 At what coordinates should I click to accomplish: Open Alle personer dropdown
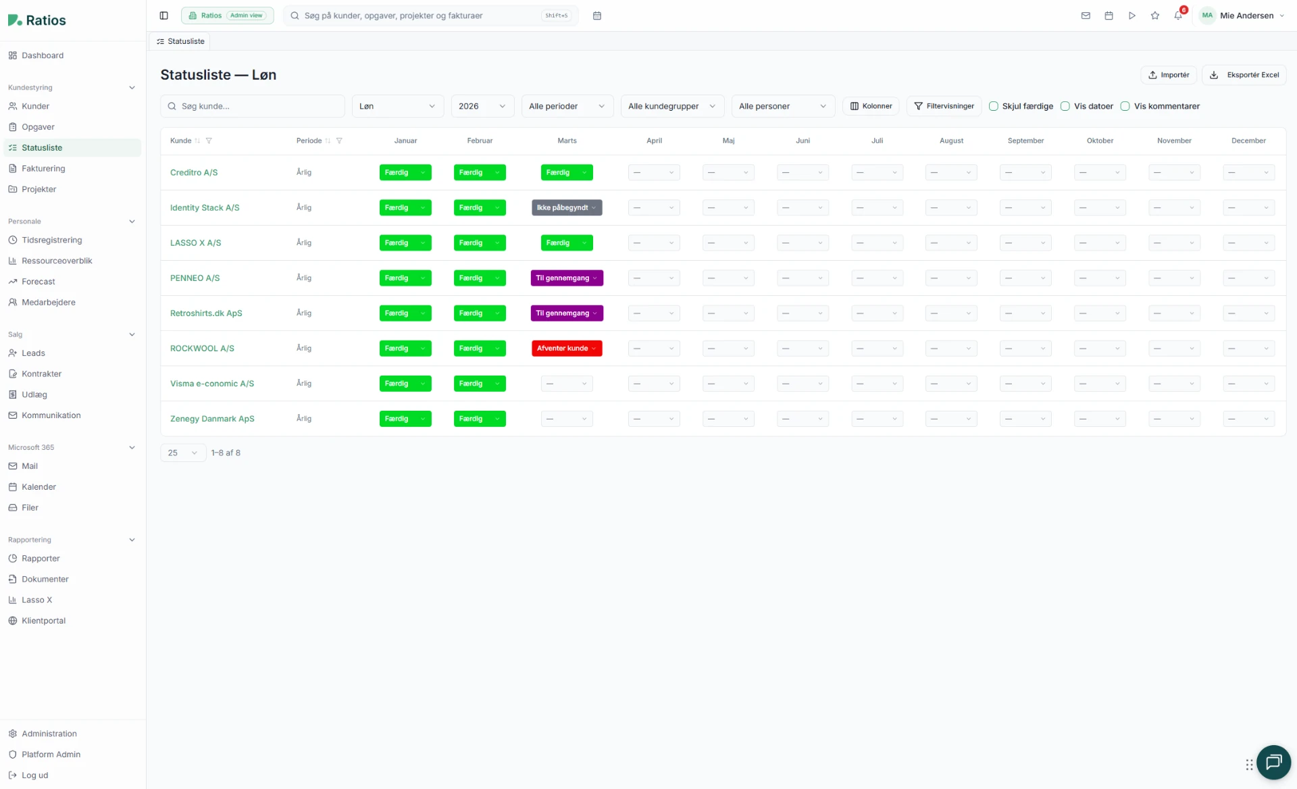(783, 106)
